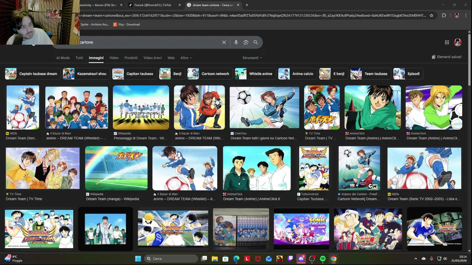Close the TikTok Finnick tab

180,5
